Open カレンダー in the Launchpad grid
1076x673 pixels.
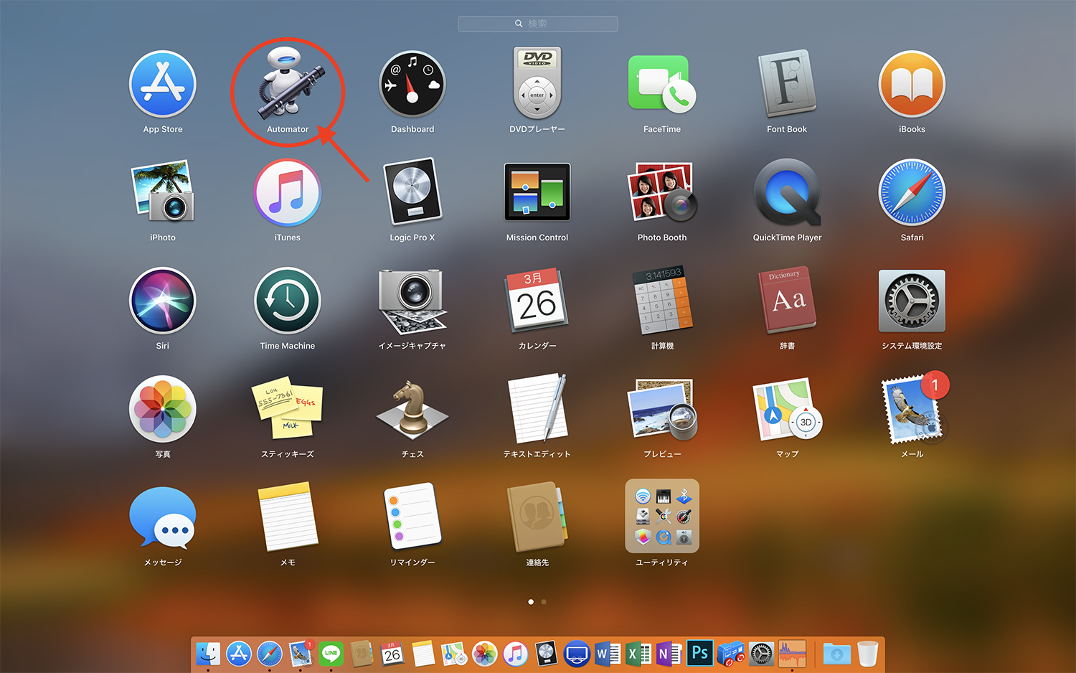537,301
